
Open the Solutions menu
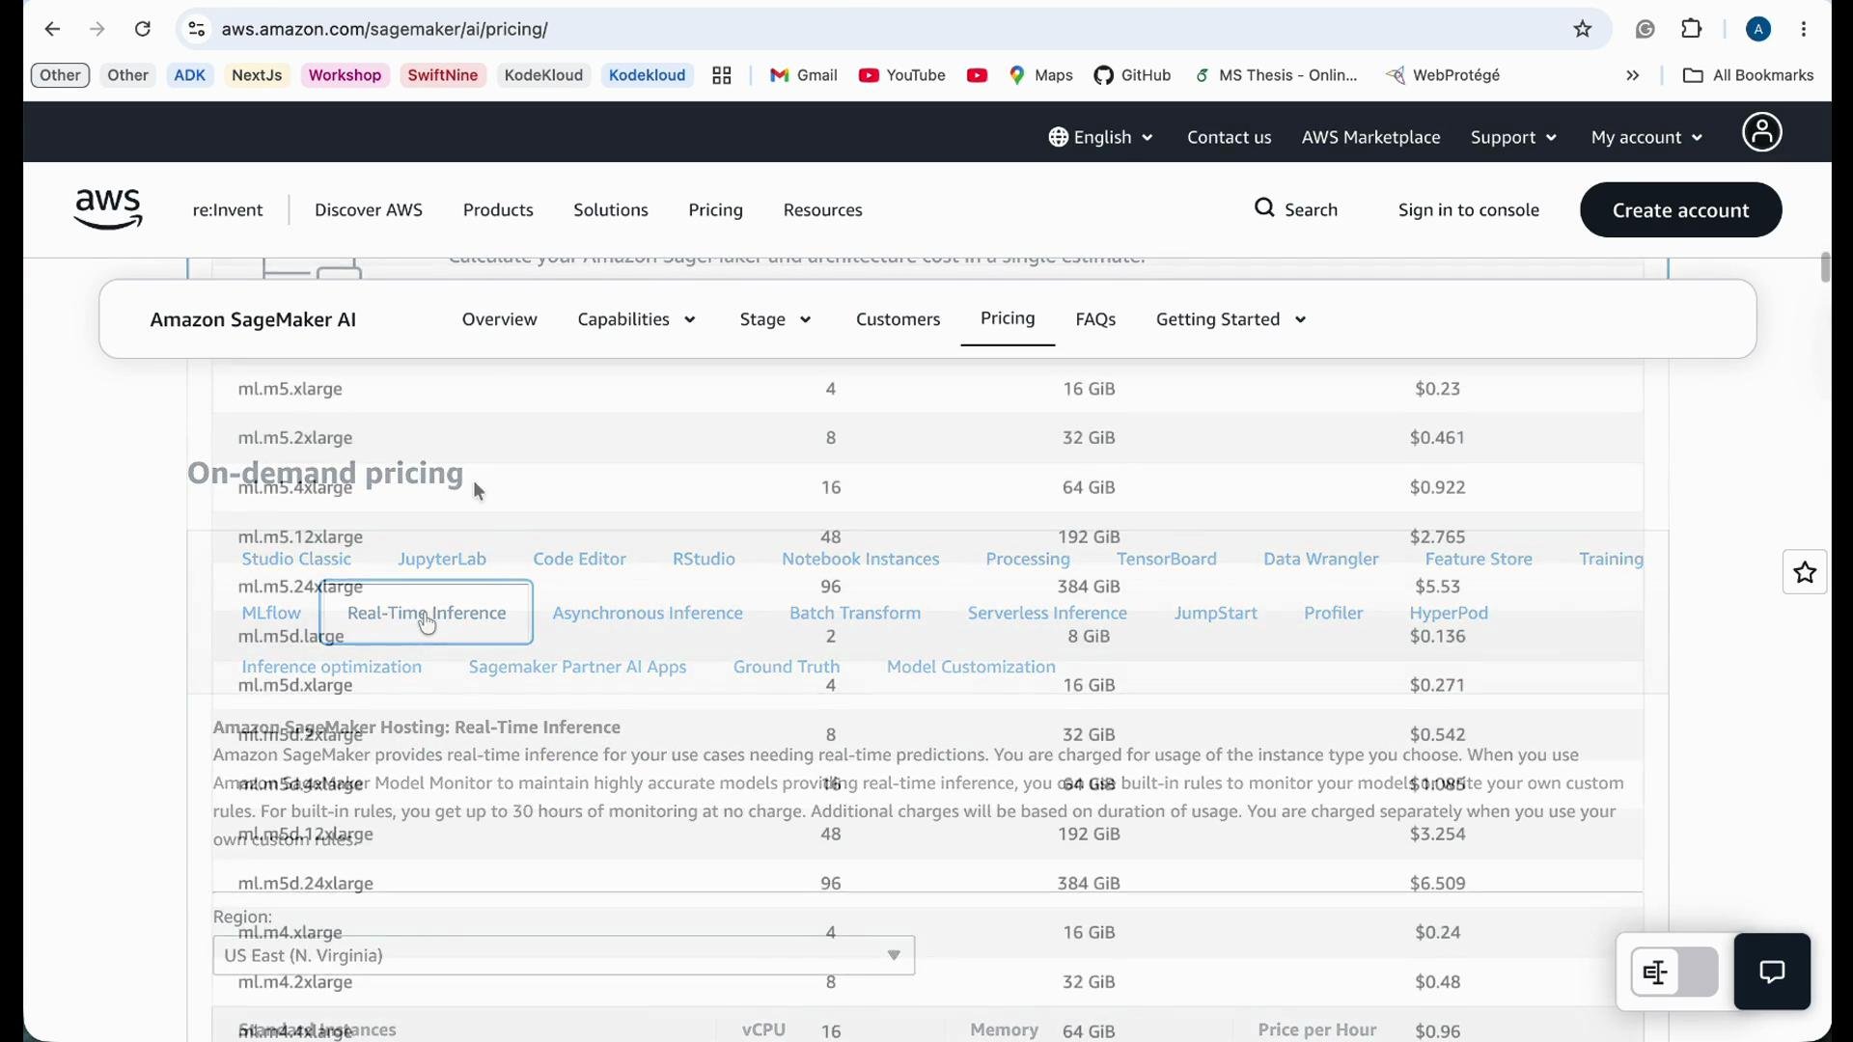[x=611, y=210]
